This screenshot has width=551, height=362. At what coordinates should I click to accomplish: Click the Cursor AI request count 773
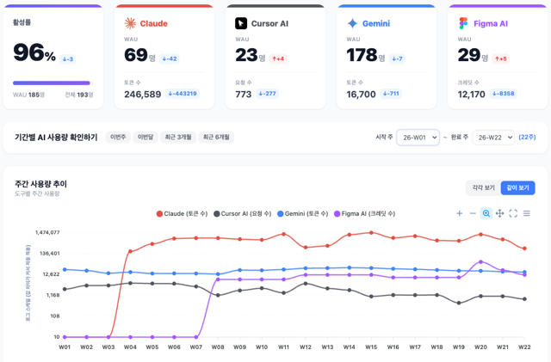(x=244, y=94)
